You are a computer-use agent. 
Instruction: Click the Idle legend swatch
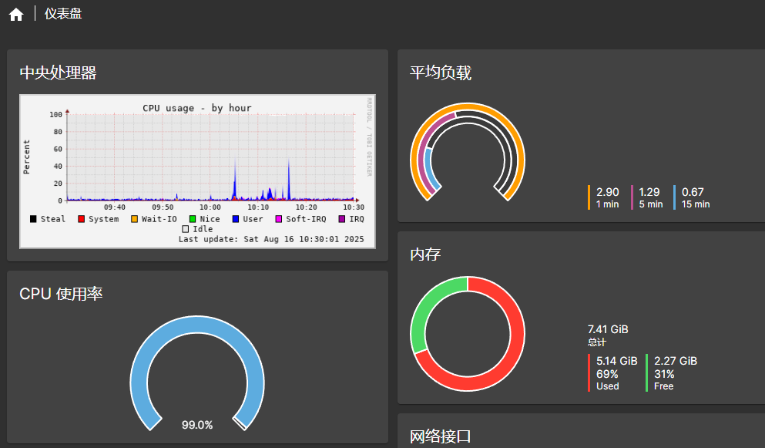[x=185, y=229]
